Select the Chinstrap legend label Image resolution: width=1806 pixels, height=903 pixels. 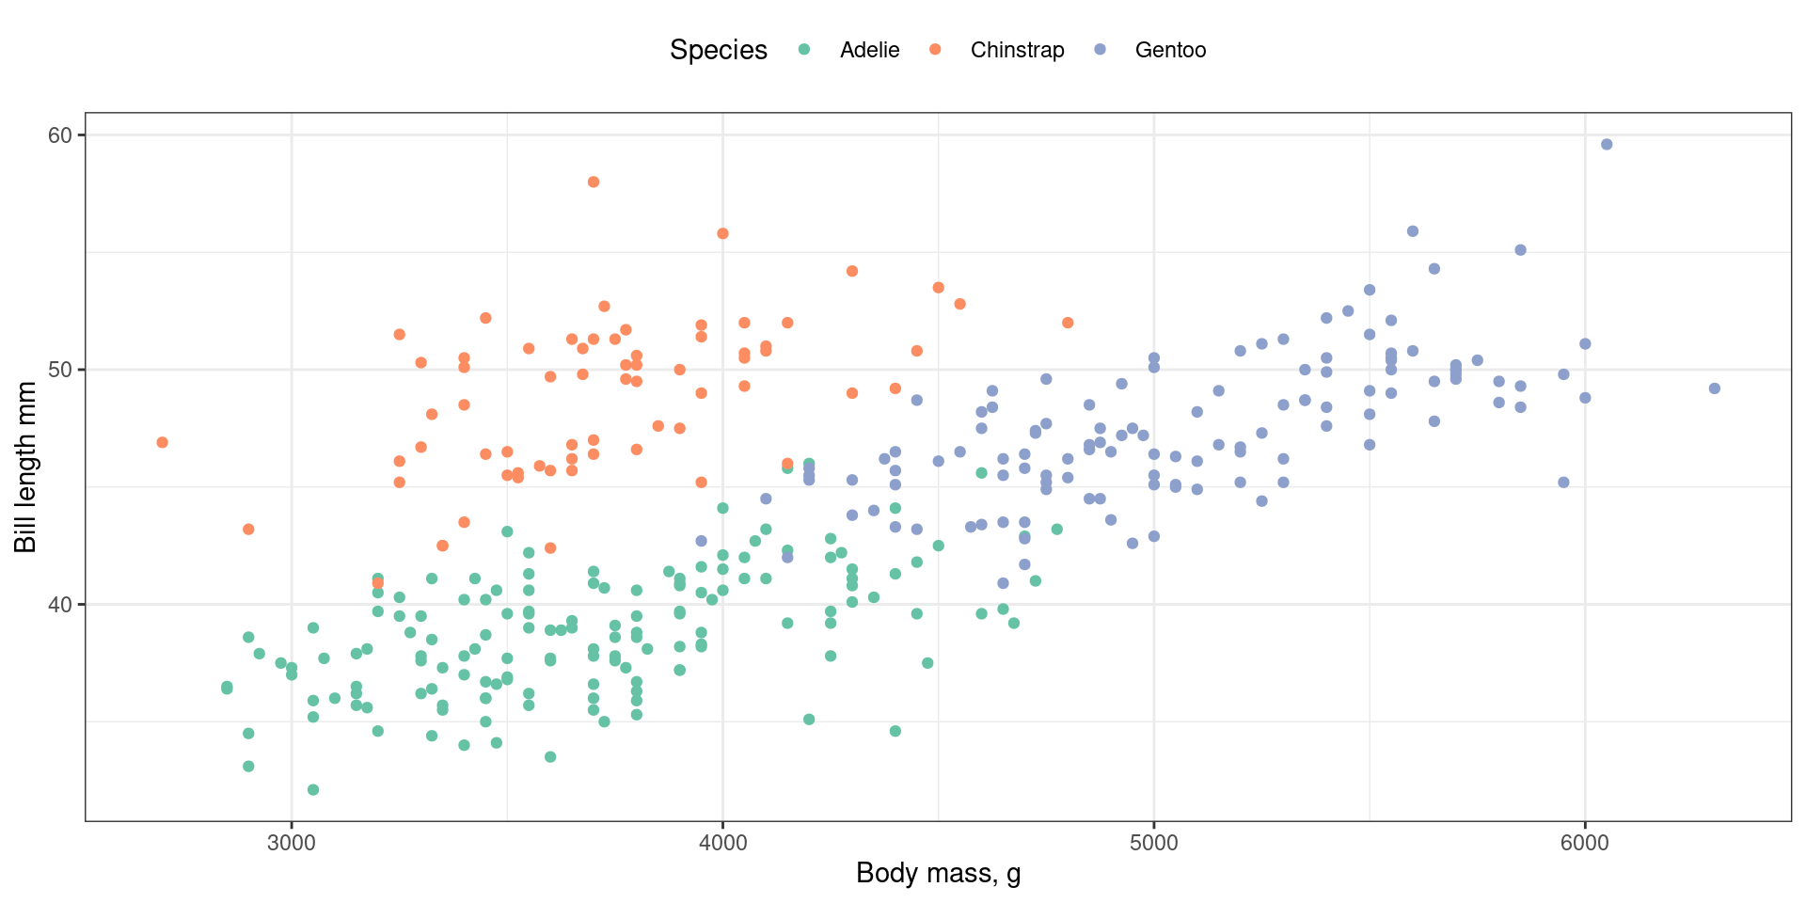point(1017,50)
